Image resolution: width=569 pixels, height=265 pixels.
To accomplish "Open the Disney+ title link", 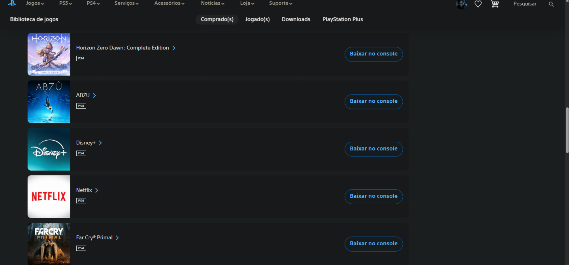I will pos(86,143).
